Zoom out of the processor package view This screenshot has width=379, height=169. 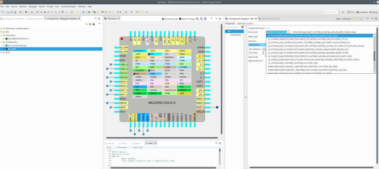[x=201, y=19]
